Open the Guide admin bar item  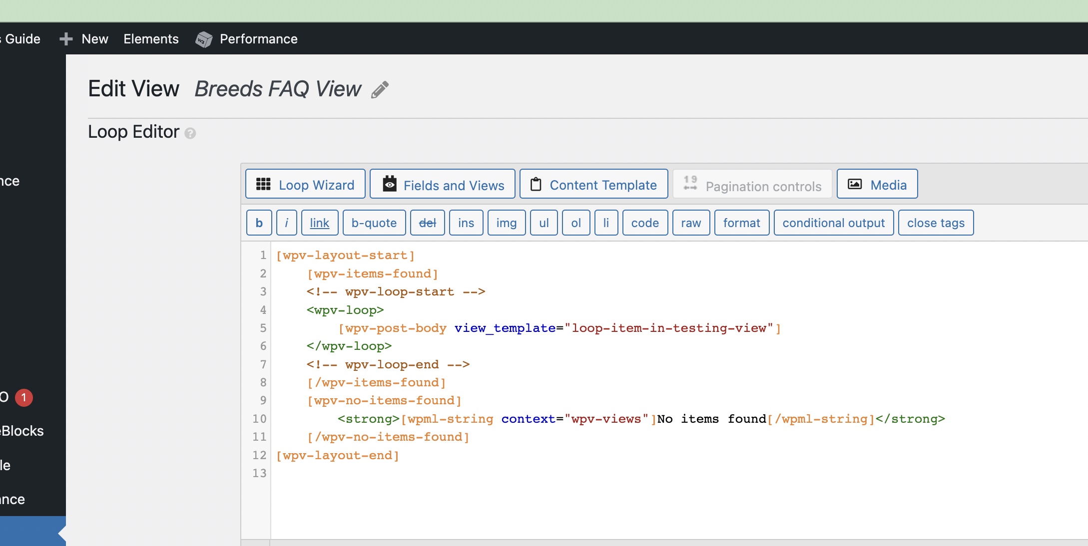tap(22, 39)
